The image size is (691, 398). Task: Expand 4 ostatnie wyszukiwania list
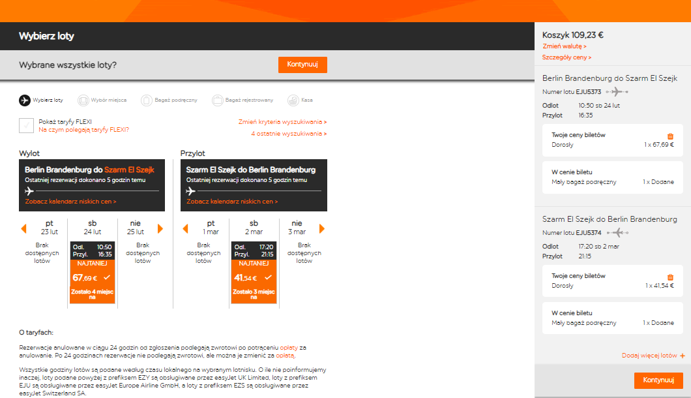point(289,133)
